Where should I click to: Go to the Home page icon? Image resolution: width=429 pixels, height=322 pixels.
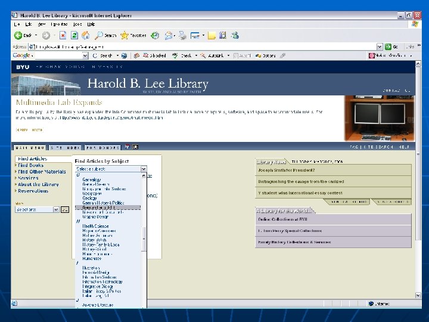point(86,35)
